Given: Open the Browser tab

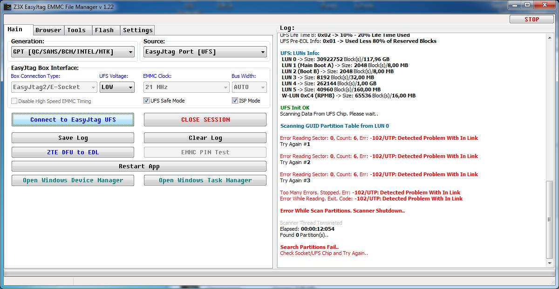Looking at the screenshot, I should pyautogui.click(x=48, y=30).
